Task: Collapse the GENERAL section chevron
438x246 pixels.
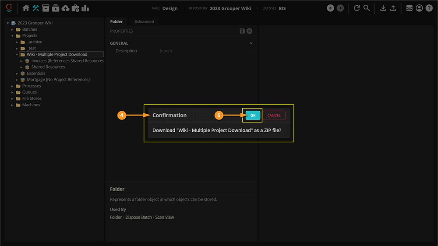Action: click(251, 43)
